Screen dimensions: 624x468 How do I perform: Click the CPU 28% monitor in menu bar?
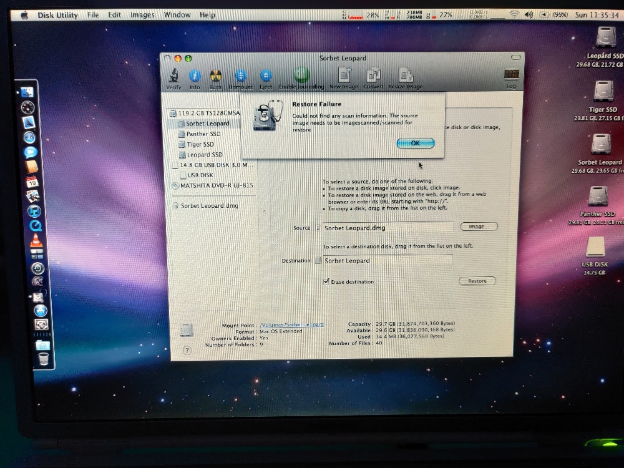(x=361, y=15)
